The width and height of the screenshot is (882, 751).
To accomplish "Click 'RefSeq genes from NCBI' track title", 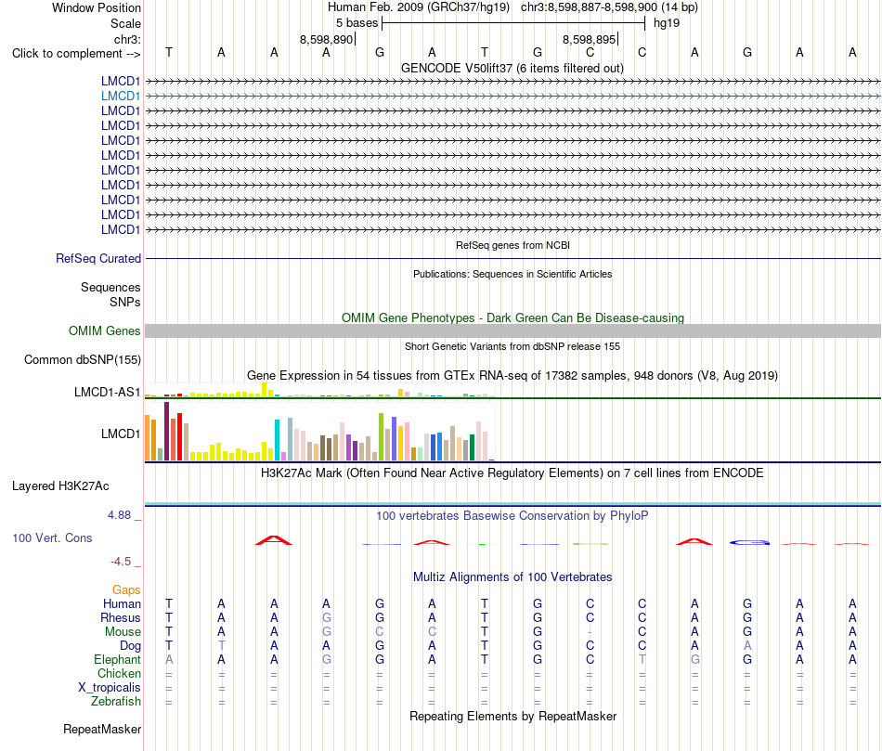I will point(512,245).
